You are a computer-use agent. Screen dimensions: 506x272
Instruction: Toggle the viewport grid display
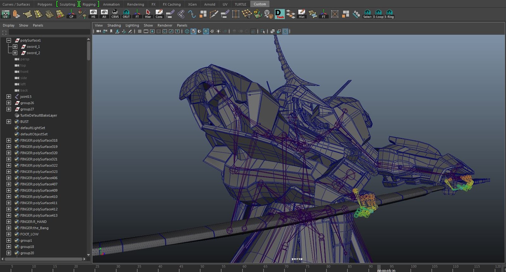click(x=139, y=31)
